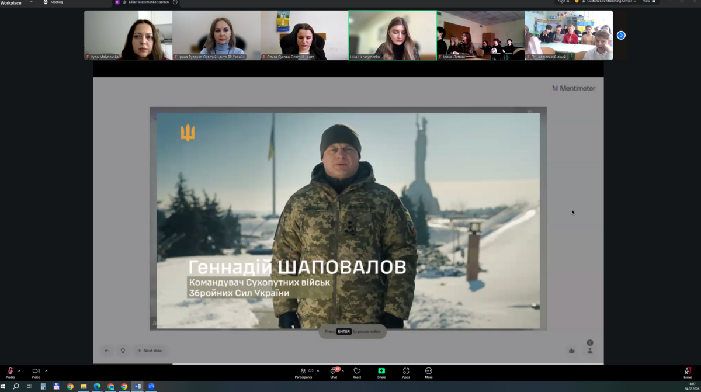The height and width of the screenshot is (392, 701).
Task: Open the Participants panel
Action: point(303,372)
